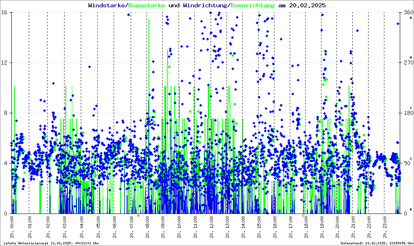Click the red sunrise marker 'A'
Viewport: 414px width, 246px height.
coord(138,216)
